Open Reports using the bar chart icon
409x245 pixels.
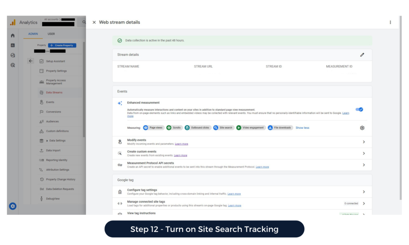13,45
